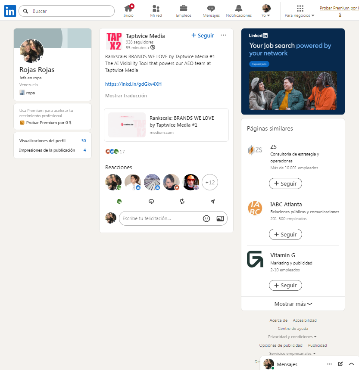Open the Accesibilidad footer link

pos(305,320)
